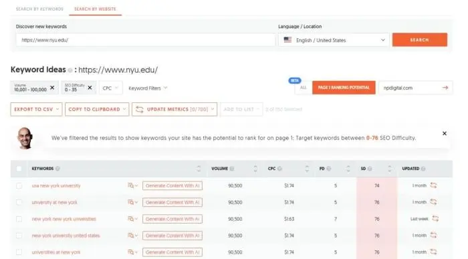Open the 'university at new york' keyword link
The height and width of the screenshot is (259, 468).
click(x=54, y=202)
